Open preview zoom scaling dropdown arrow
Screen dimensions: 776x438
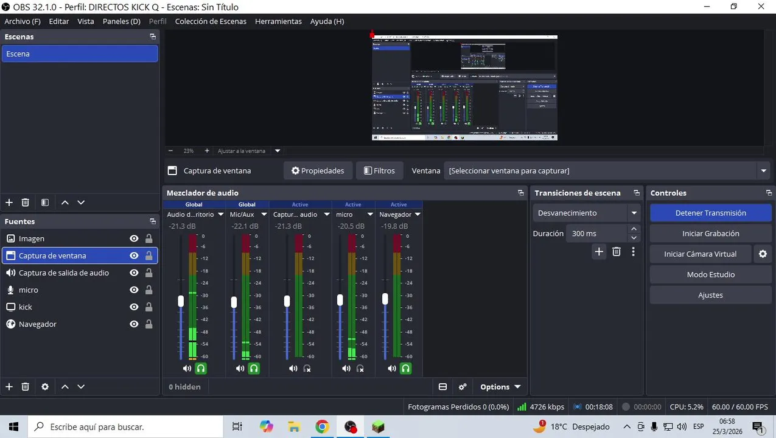pos(278,151)
